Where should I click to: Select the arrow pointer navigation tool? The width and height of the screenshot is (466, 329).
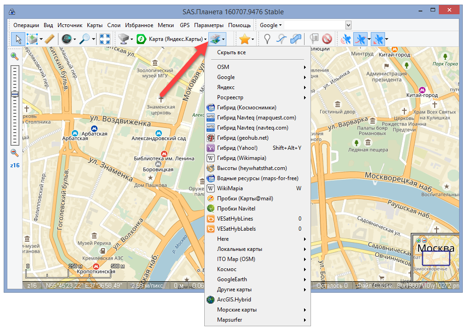coord(18,39)
